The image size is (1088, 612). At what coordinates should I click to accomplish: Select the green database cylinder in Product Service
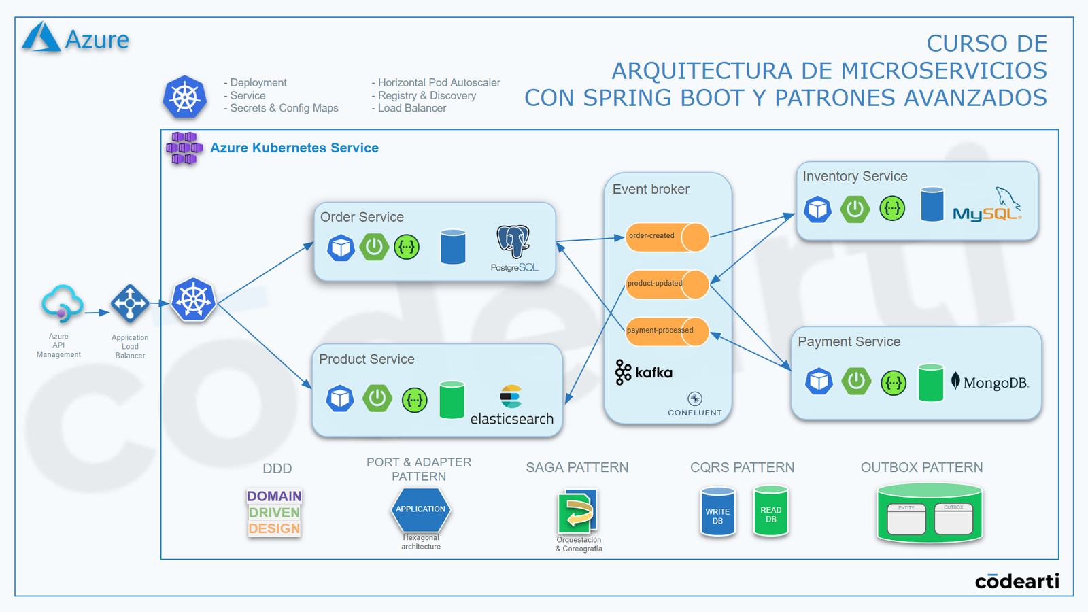(452, 400)
